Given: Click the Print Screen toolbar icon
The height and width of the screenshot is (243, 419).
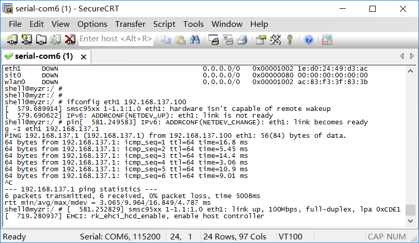Looking at the screenshot, I should [x=214, y=40].
